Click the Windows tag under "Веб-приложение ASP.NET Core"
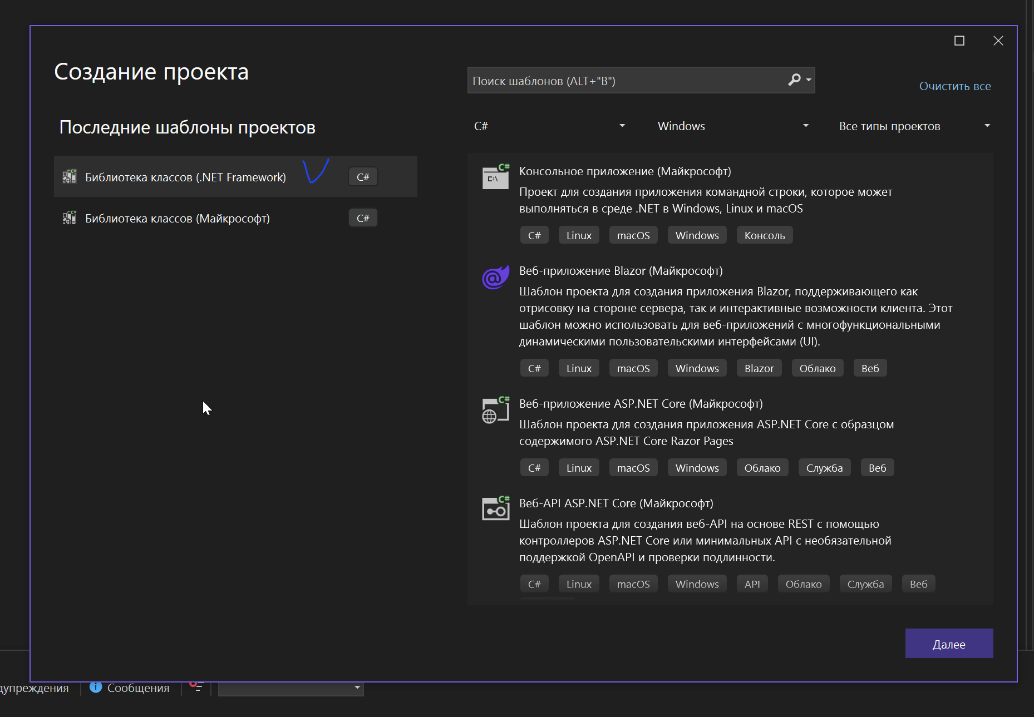This screenshot has width=1034, height=717. coord(697,468)
